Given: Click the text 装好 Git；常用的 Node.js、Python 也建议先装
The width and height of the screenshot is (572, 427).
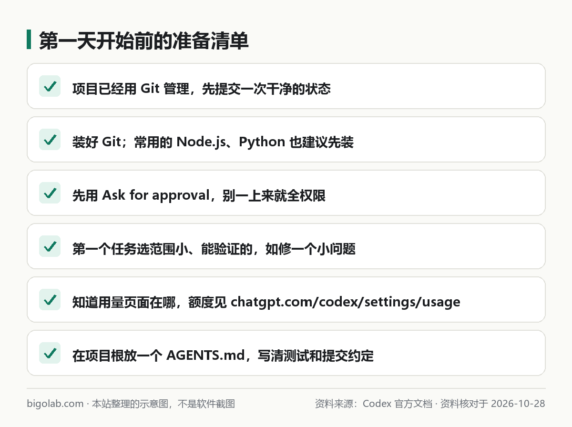Looking at the screenshot, I should tap(213, 142).
